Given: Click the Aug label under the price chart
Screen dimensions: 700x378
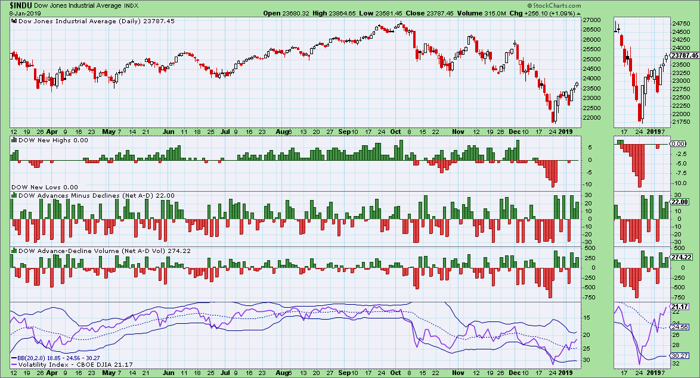Looking at the screenshot, I should coord(281,132).
